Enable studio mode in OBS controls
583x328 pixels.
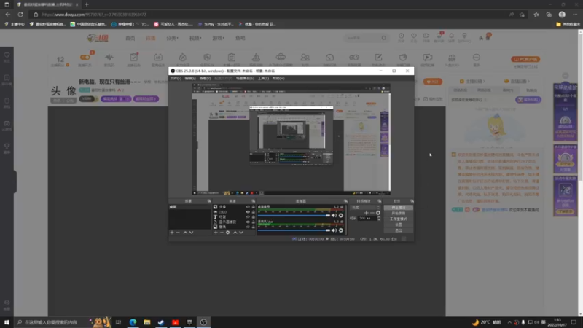pyautogui.click(x=398, y=219)
